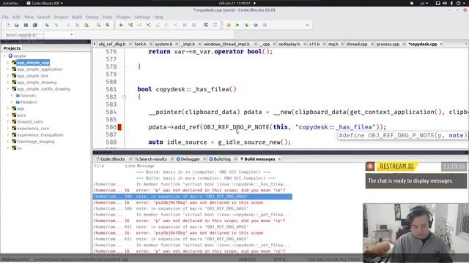The image size is (469, 263).
Task: Open the Build log panel tab
Action: tap(222, 159)
